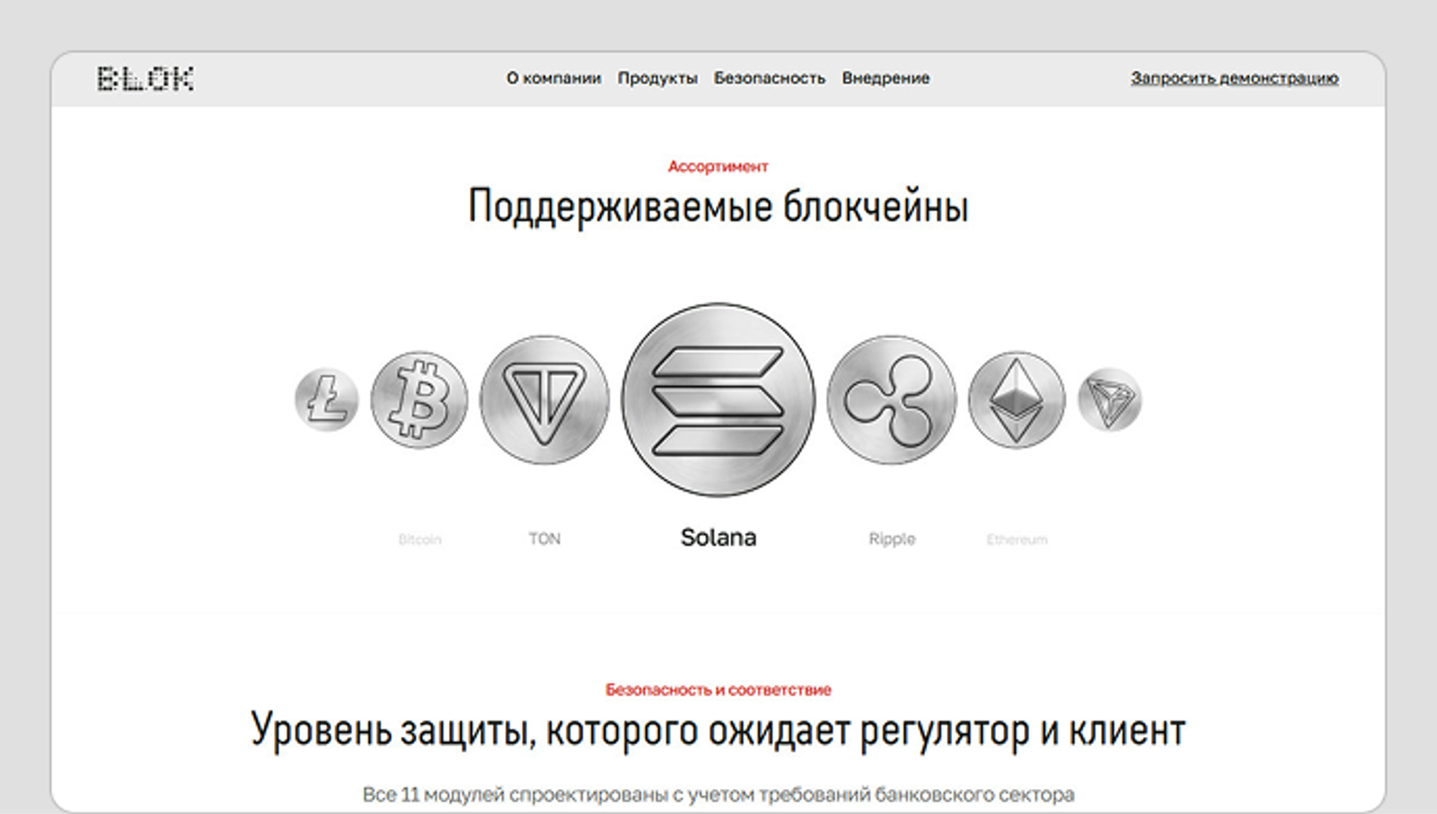Image resolution: width=1437 pixels, height=814 pixels.
Task: Click the red Ассортимент caption
Action: [x=718, y=166]
